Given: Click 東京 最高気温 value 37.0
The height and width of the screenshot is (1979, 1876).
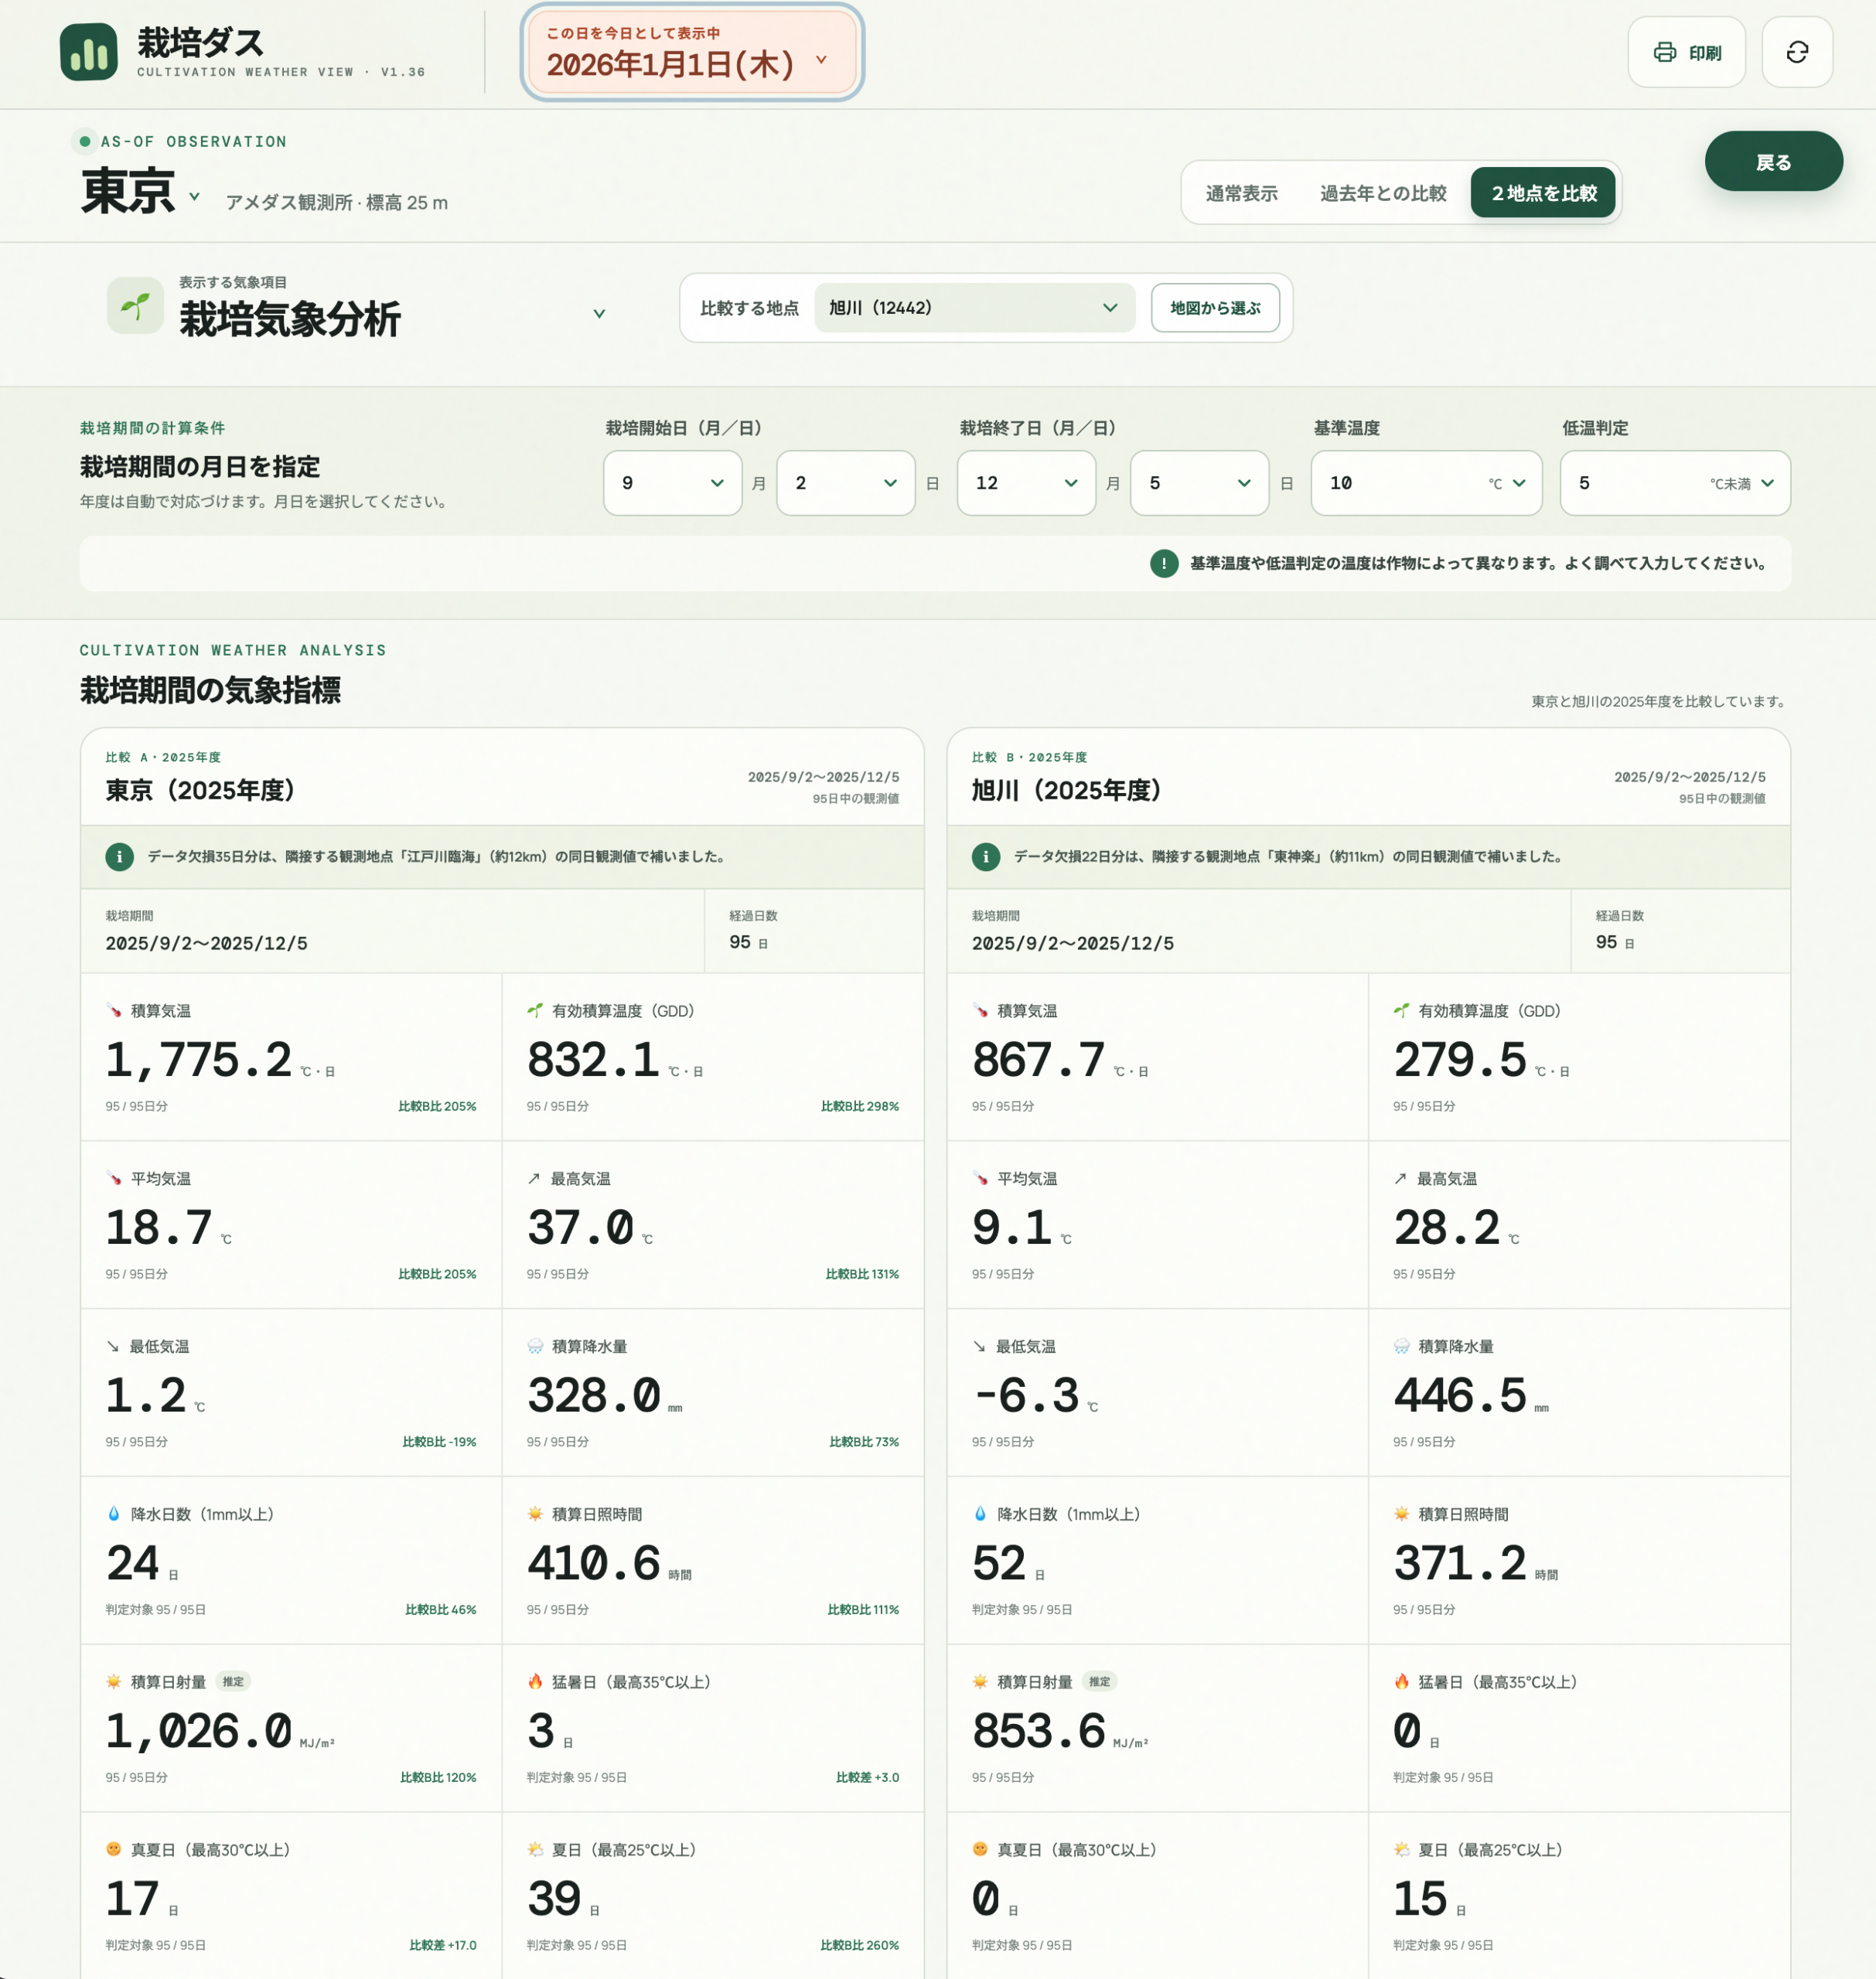Looking at the screenshot, I should click(x=580, y=1228).
